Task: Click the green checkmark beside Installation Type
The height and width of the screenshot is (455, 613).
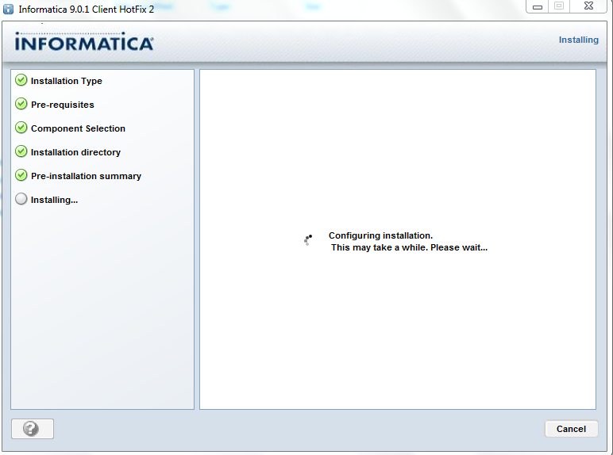Action: tap(21, 81)
